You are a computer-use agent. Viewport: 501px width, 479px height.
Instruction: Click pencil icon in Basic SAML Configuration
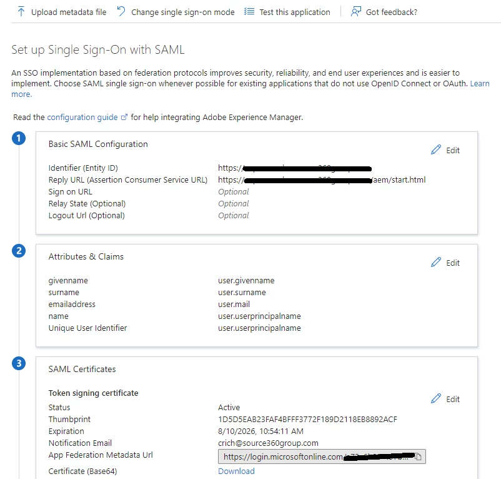click(x=436, y=149)
